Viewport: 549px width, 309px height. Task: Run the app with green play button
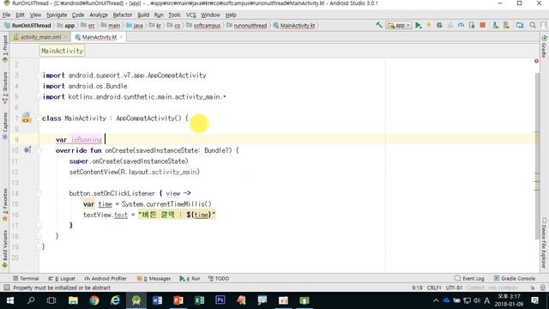[x=418, y=25]
